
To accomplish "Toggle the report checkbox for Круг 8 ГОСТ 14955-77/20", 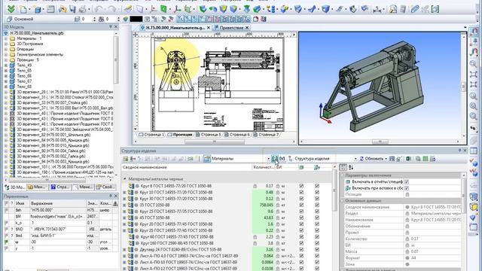I will (301, 186).
